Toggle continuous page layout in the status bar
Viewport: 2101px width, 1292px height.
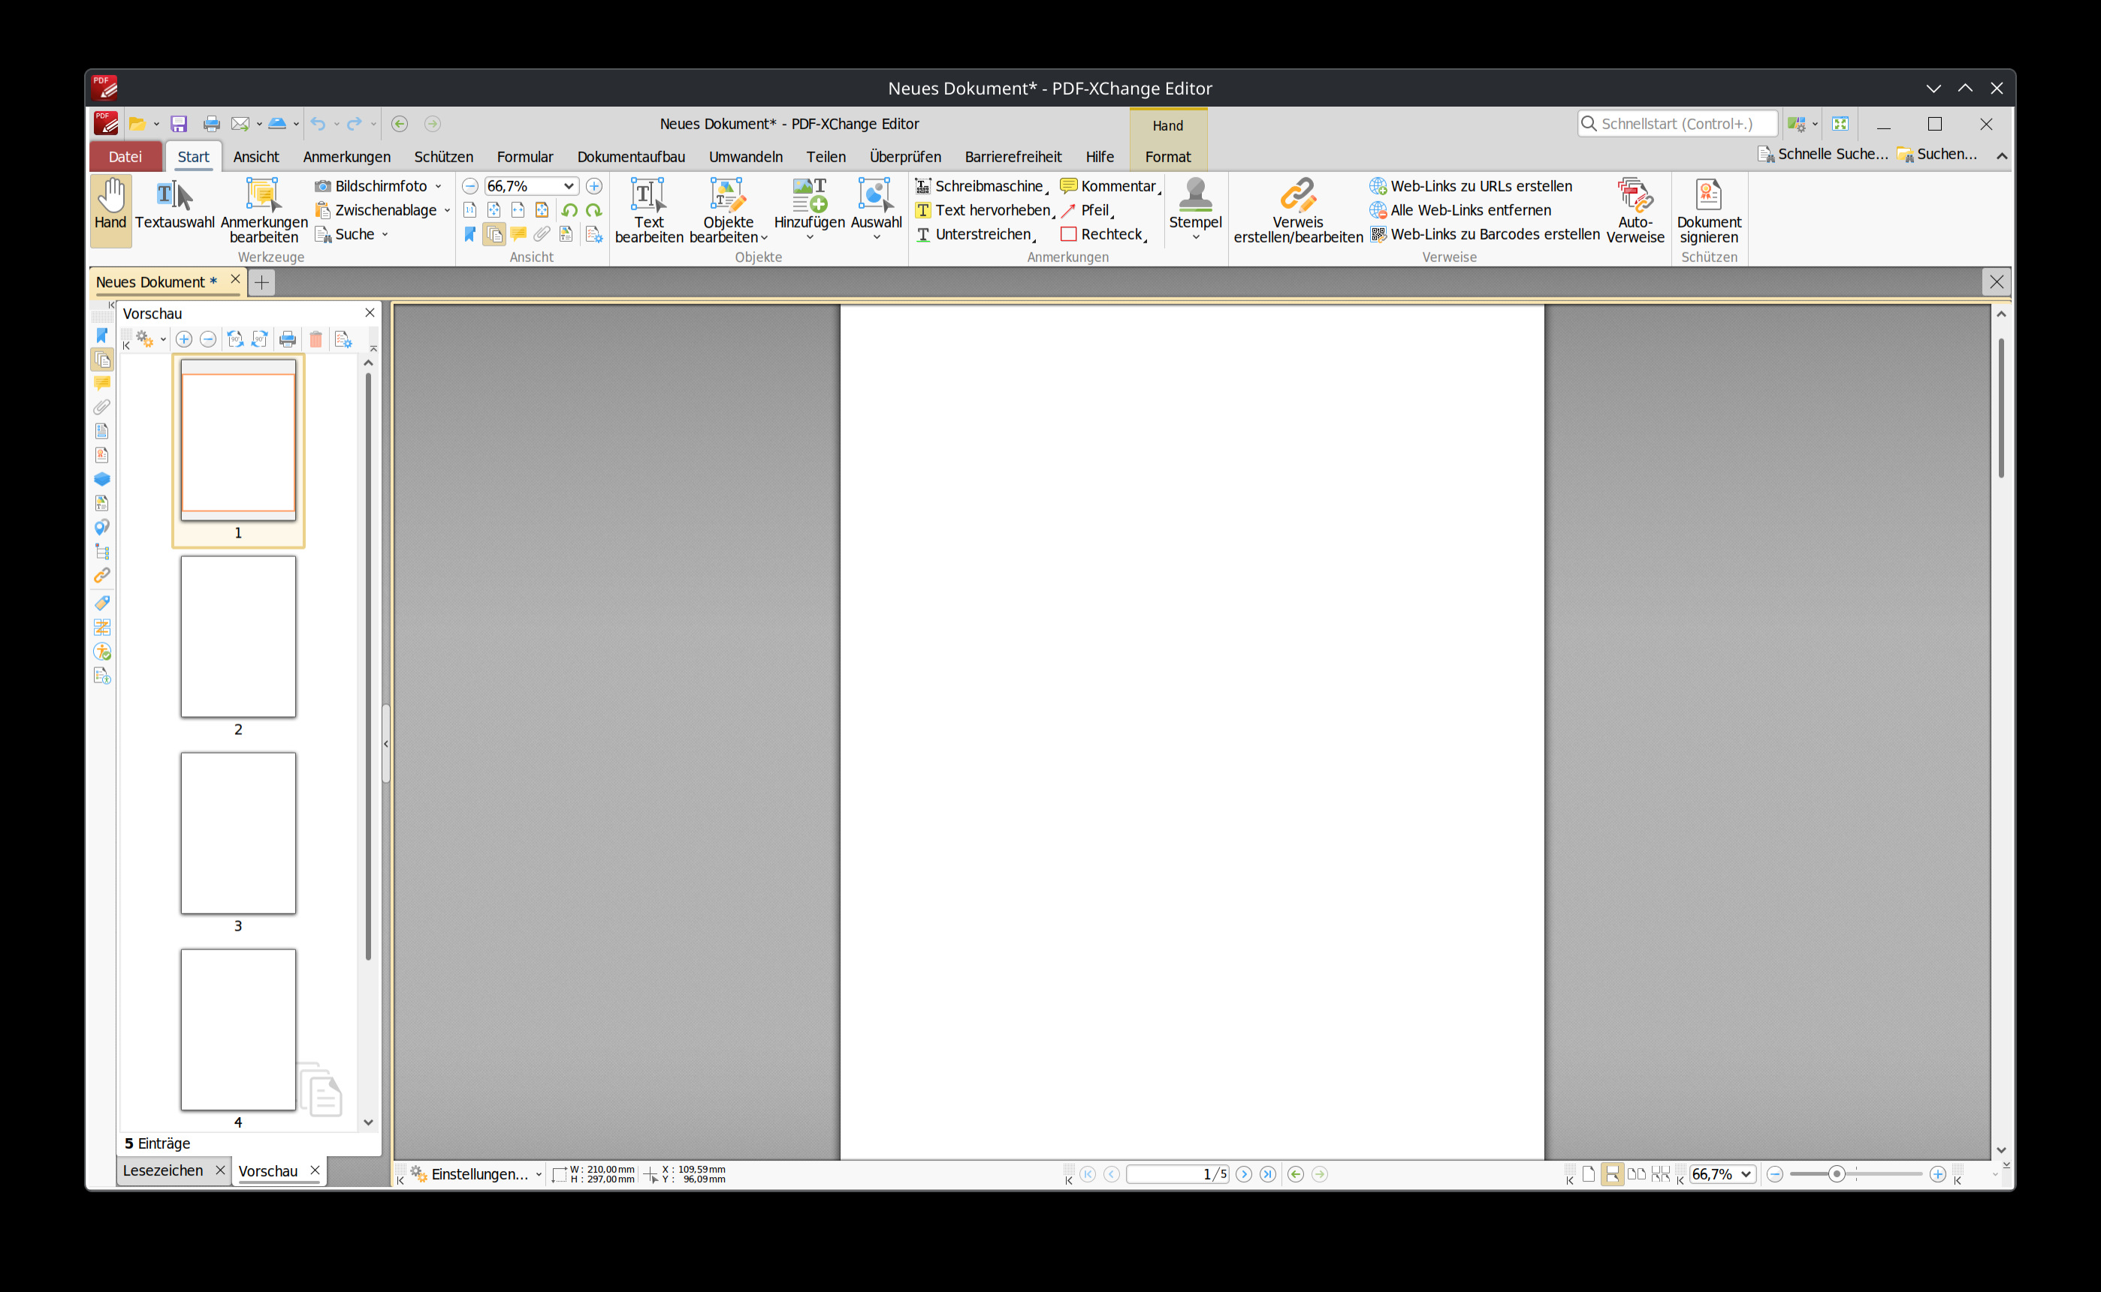click(x=1612, y=1174)
